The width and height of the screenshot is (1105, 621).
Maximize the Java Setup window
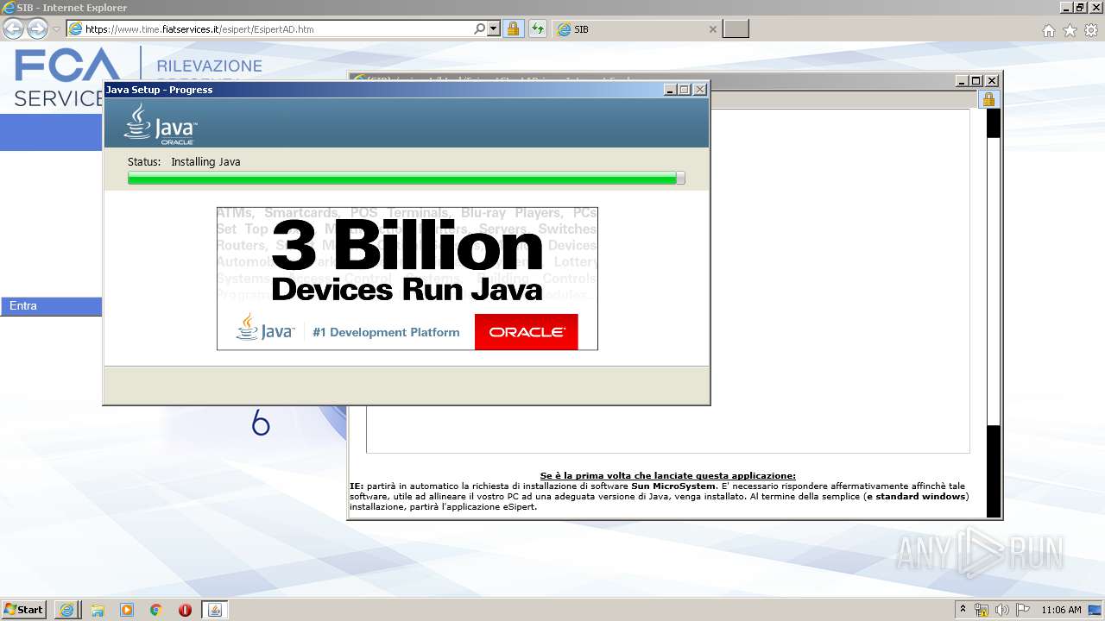(685, 90)
